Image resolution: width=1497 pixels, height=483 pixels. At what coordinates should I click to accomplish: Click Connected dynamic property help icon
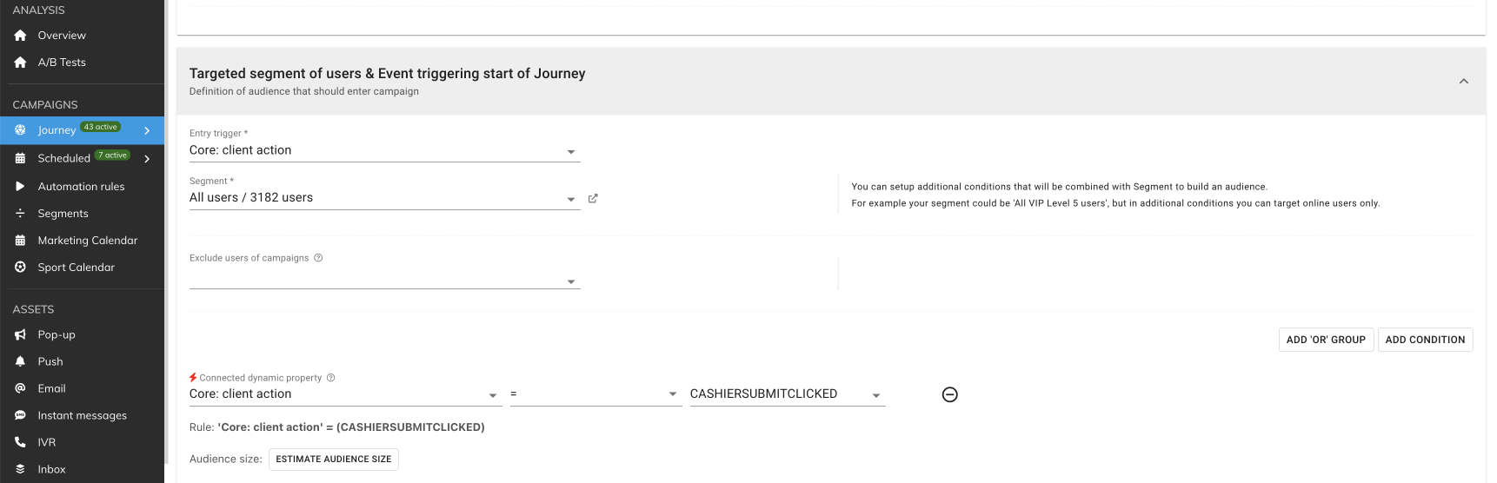click(331, 378)
